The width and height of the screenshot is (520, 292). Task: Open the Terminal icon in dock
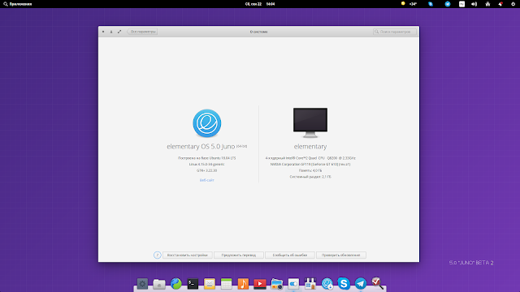193,284
